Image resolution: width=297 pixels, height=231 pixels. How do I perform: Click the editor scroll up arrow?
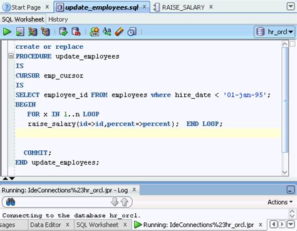285,44
